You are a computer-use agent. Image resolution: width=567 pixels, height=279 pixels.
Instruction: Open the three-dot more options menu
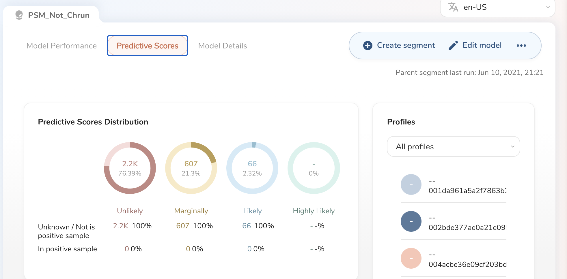click(x=521, y=46)
